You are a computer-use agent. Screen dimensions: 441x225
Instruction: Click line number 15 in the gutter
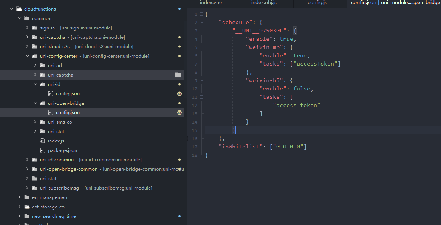[x=195, y=130]
